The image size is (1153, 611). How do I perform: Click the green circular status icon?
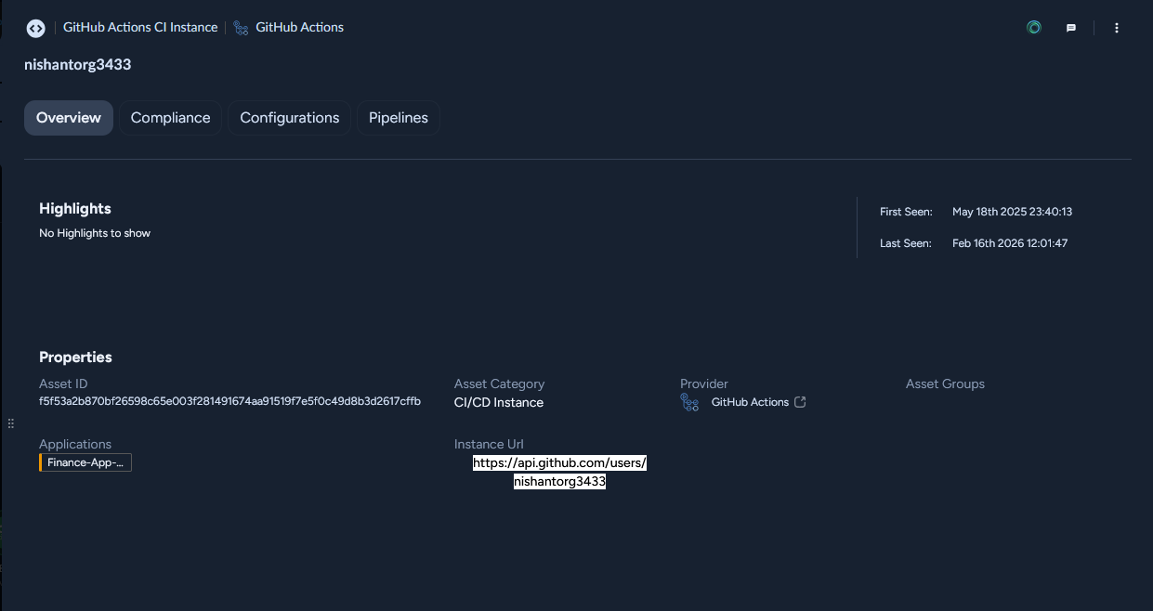pos(1034,28)
